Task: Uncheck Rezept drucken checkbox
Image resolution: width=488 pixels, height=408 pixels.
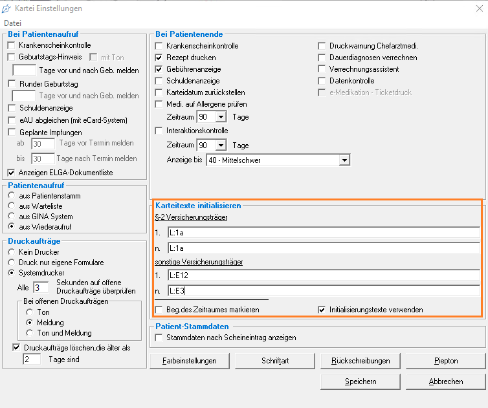Action: click(x=159, y=58)
